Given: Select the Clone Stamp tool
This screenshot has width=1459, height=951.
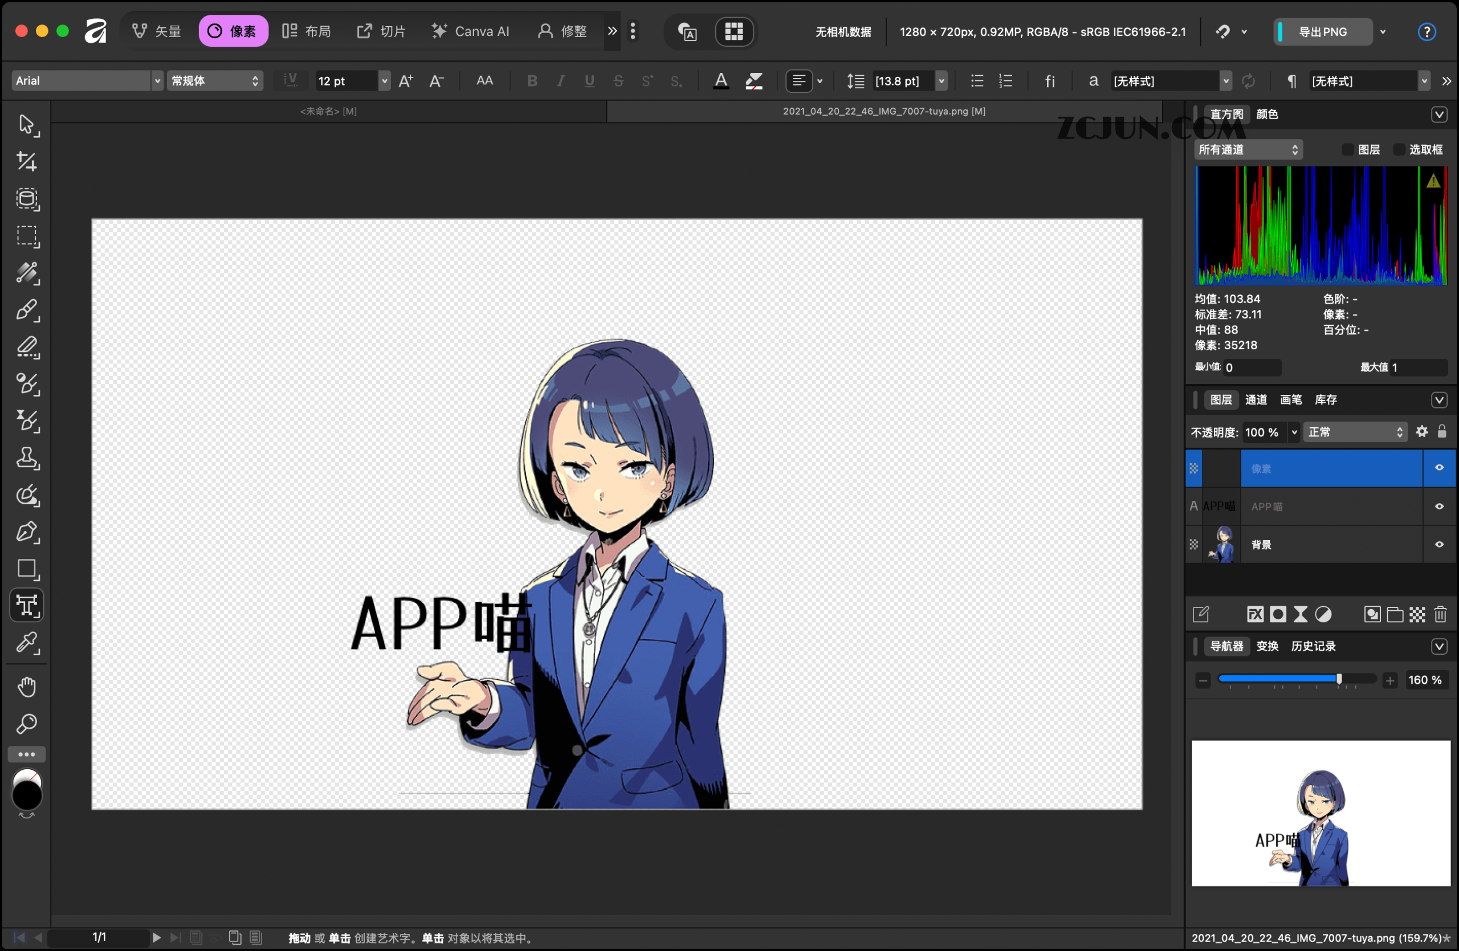Looking at the screenshot, I should [26, 458].
